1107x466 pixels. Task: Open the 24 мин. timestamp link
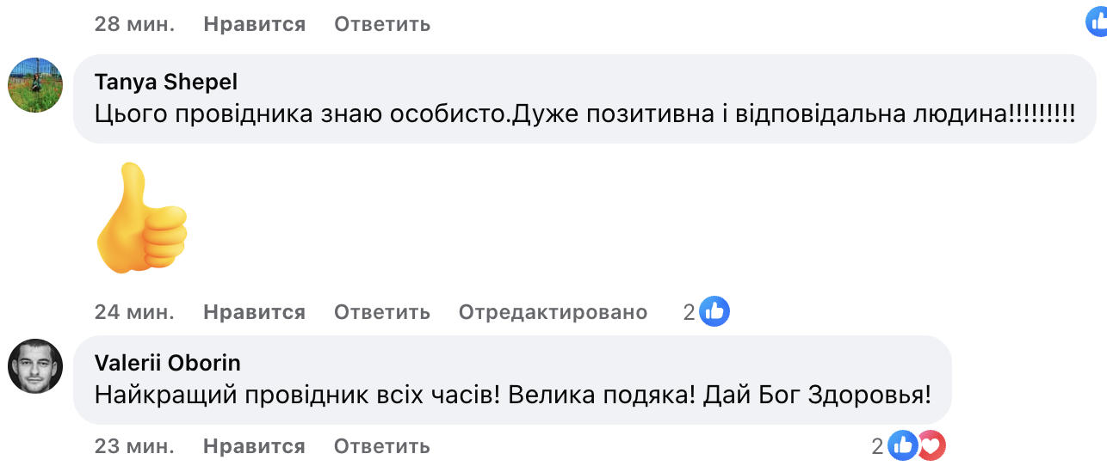134,312
